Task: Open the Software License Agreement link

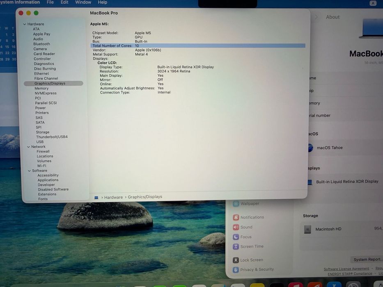Action: pyautogui.click(x=346, y=269)
